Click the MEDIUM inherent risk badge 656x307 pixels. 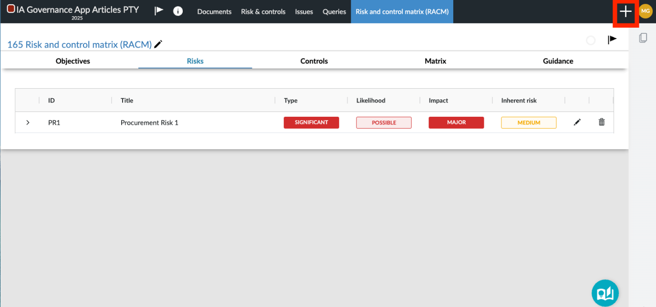pyautogui.click(x=529, y=123)
